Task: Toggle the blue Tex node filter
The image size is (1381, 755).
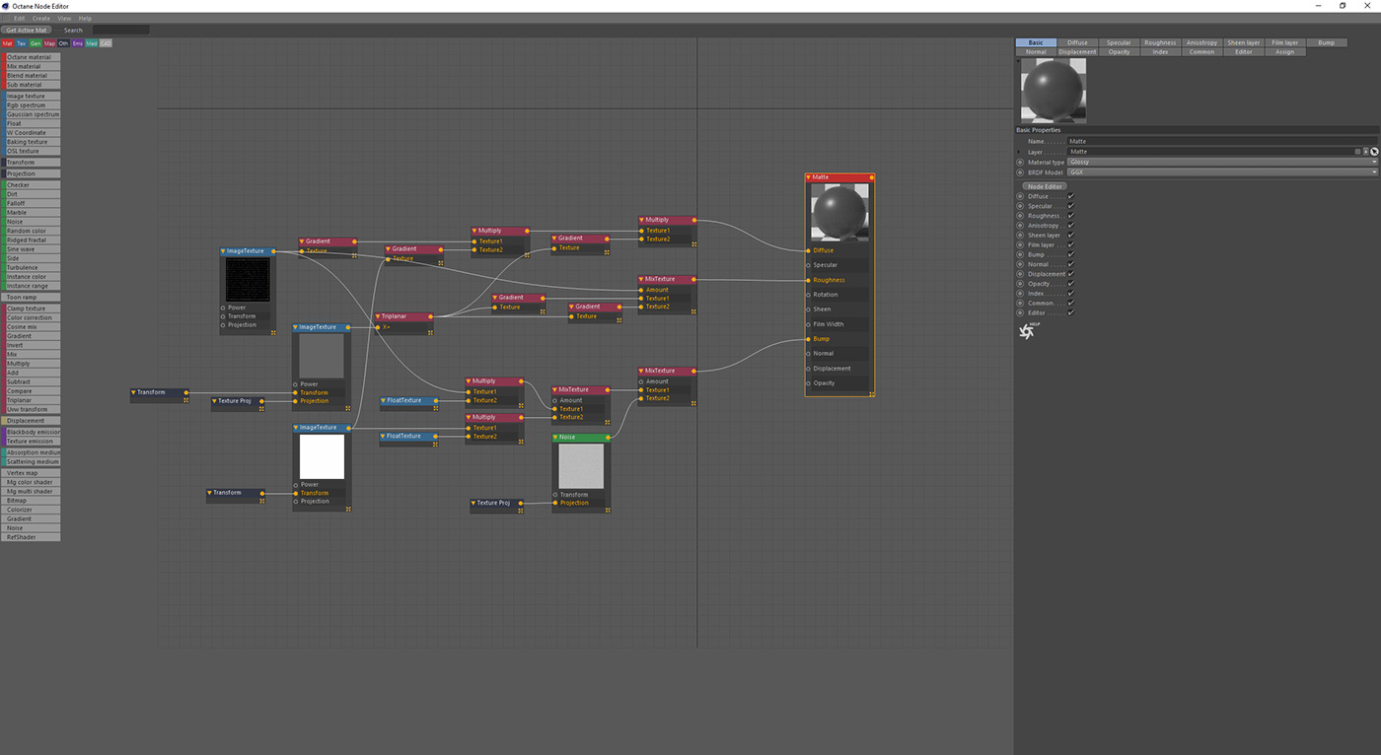Action: click(22, 43)
